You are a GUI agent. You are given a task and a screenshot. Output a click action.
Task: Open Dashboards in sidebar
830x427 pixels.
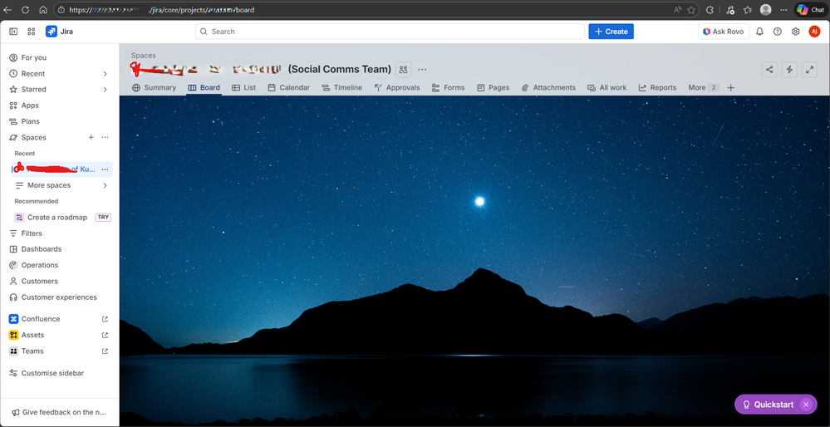click(42, 249)
